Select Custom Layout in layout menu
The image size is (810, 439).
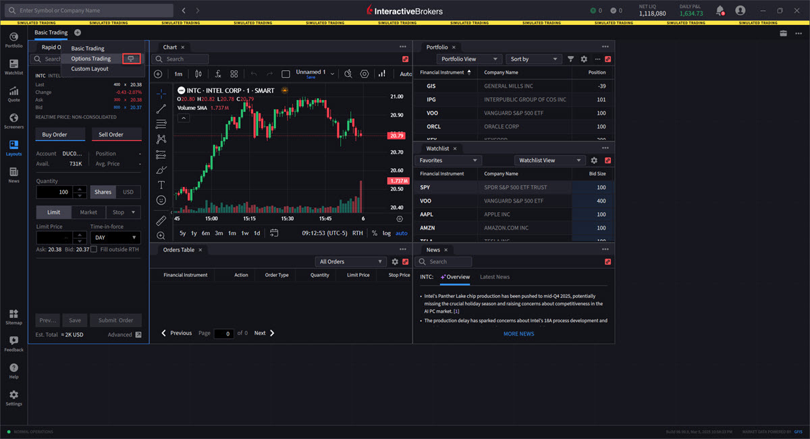90,69
